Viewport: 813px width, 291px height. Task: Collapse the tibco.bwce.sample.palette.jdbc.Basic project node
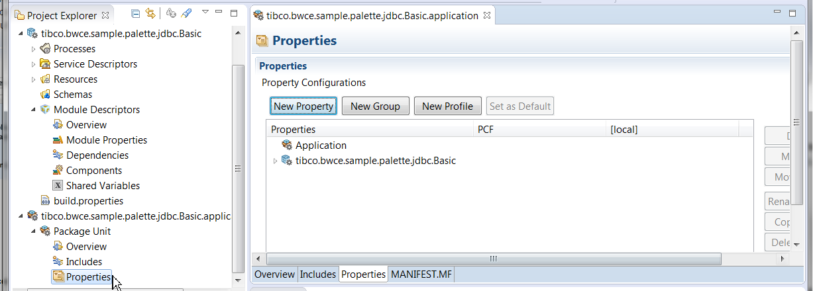point(21,34)
